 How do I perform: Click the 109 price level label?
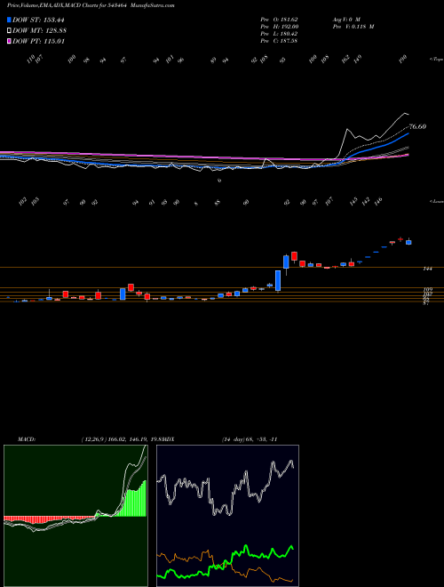pyautogui.click(x=428, y=290)
